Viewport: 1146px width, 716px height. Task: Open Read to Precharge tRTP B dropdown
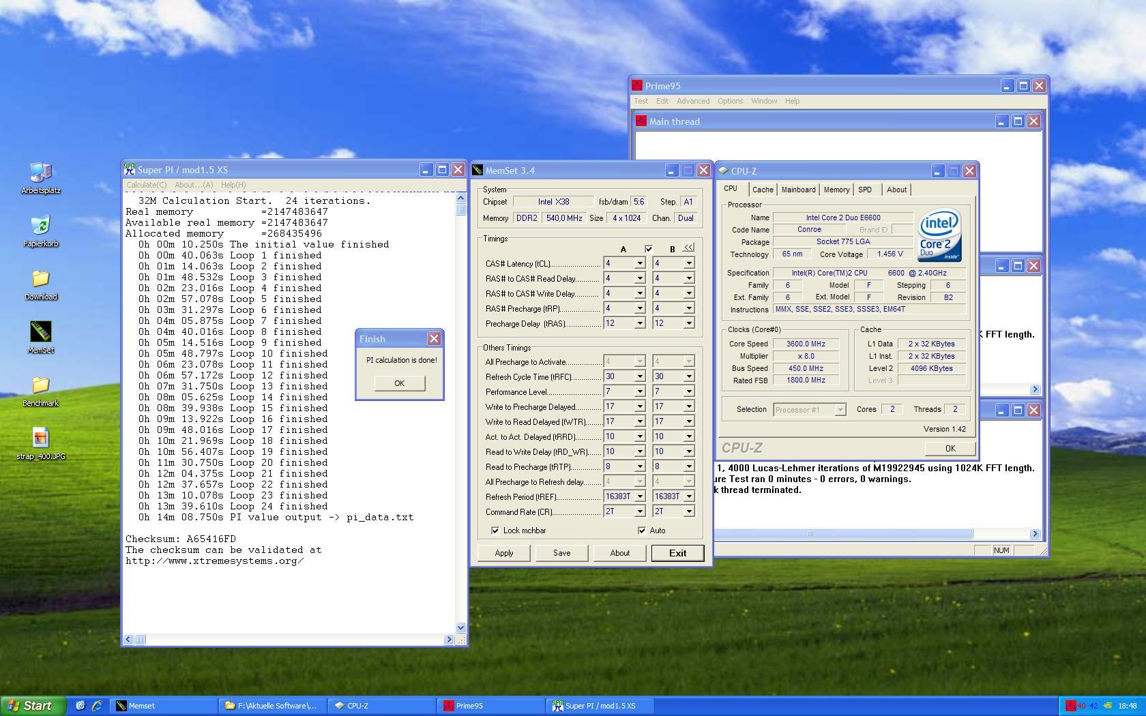point(689,466)
